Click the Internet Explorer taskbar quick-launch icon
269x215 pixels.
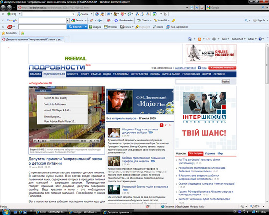20,212
